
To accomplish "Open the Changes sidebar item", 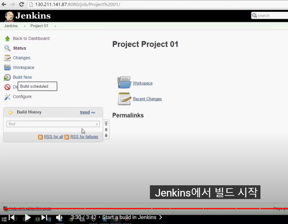I will [x=22, y=58].
